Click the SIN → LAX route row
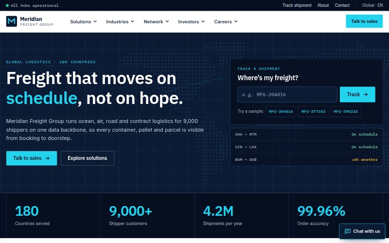 tap(306, 147)
